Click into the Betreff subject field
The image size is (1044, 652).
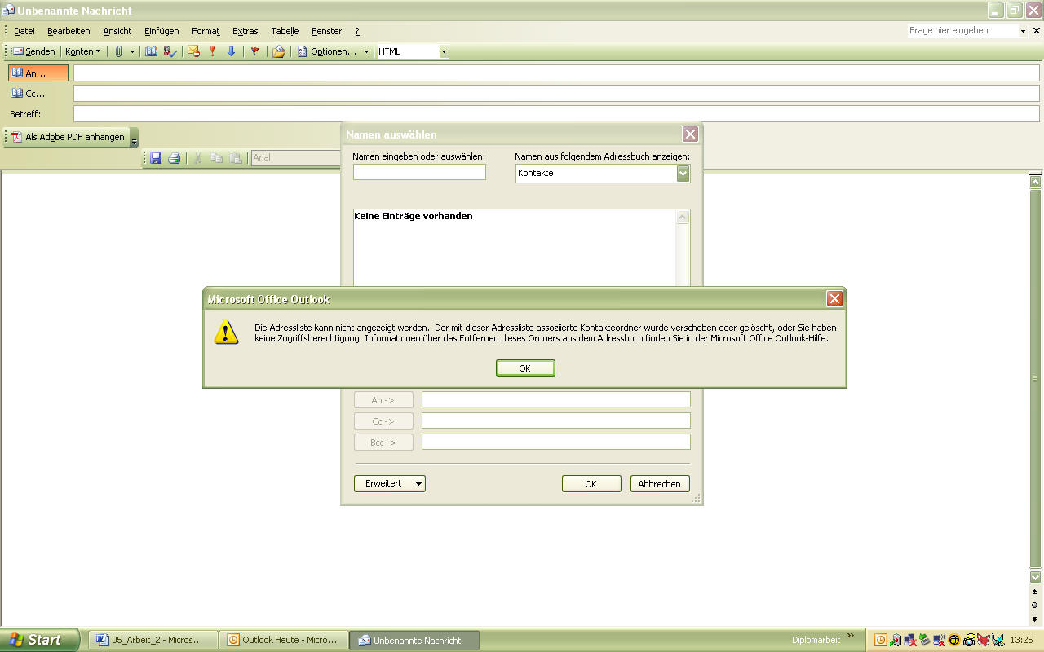tap(556, 114)
